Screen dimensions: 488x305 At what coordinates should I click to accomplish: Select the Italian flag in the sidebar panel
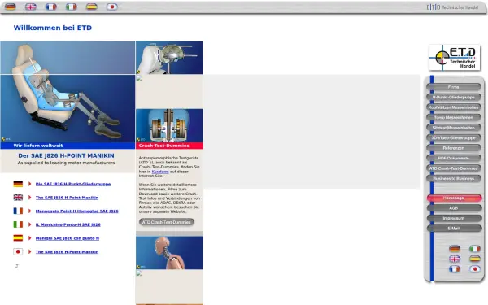475,248
